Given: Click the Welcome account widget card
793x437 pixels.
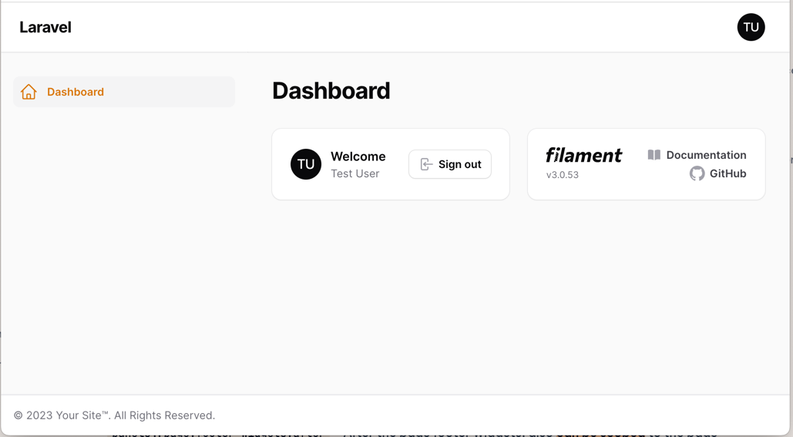Looking at the screenshot, I should pos(391,164).
